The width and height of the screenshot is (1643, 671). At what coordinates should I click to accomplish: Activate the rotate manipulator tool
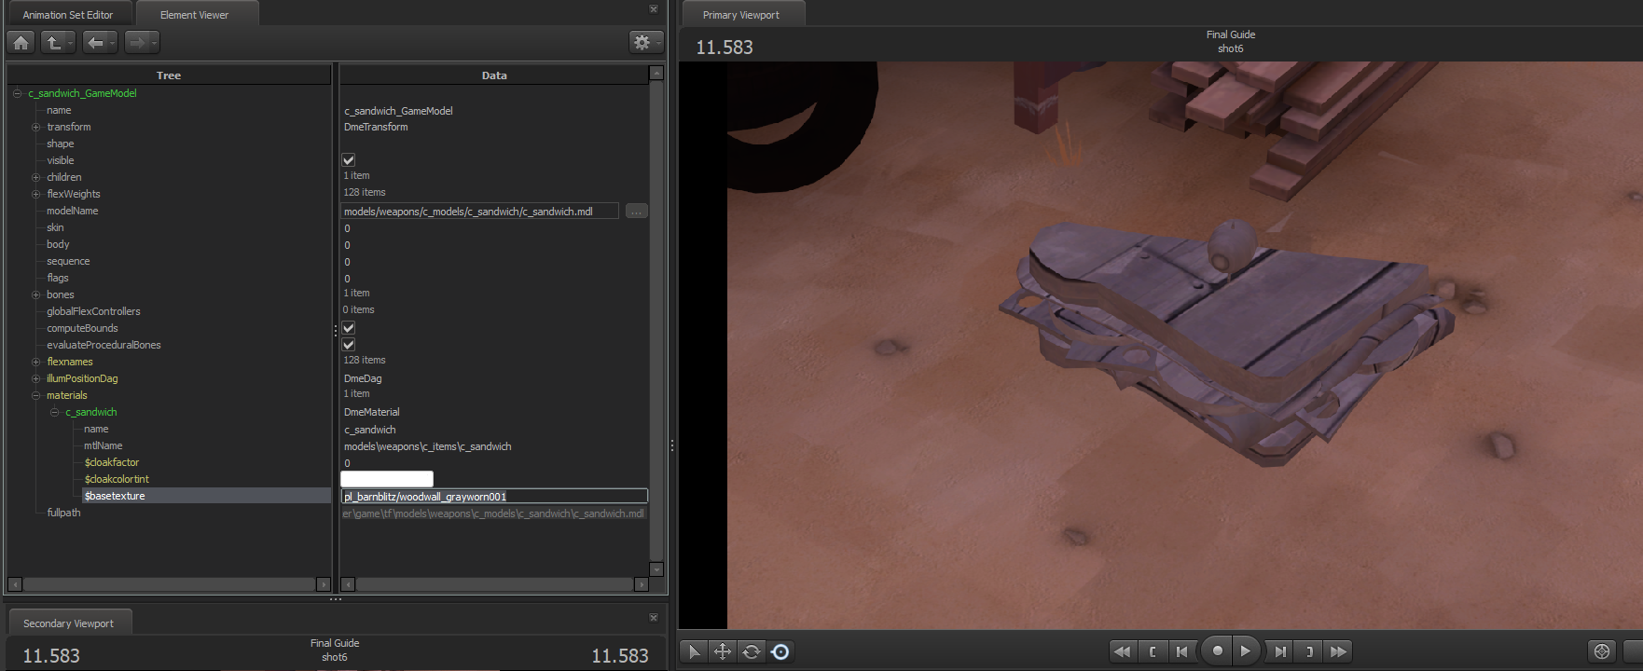752,651
